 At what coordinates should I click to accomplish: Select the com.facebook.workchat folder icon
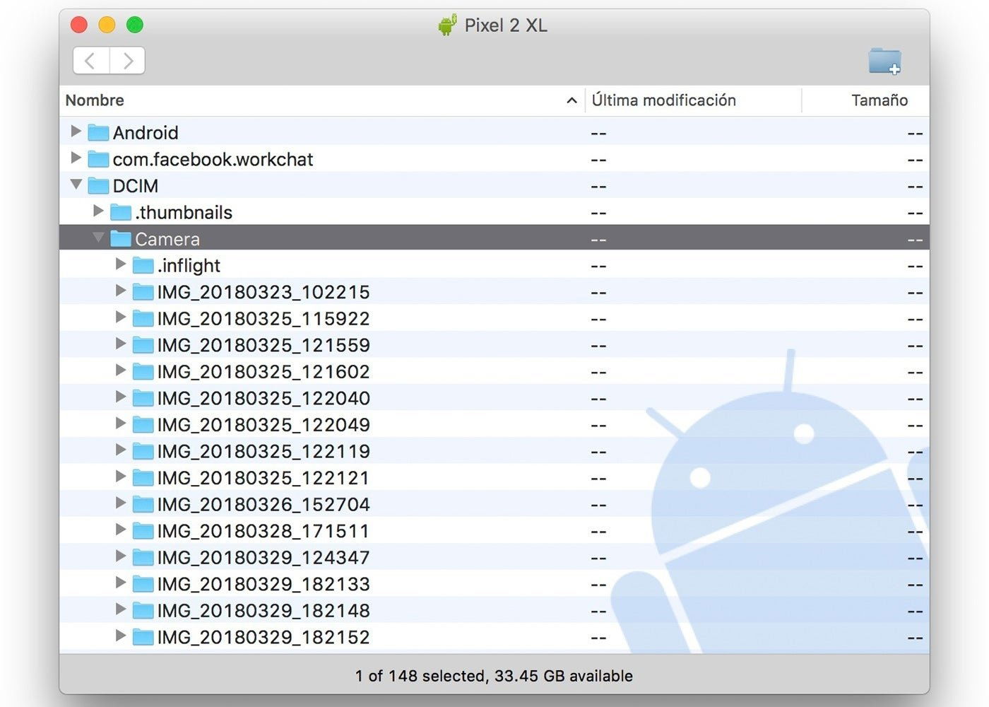pyautogui.click(x=98, y=159)
